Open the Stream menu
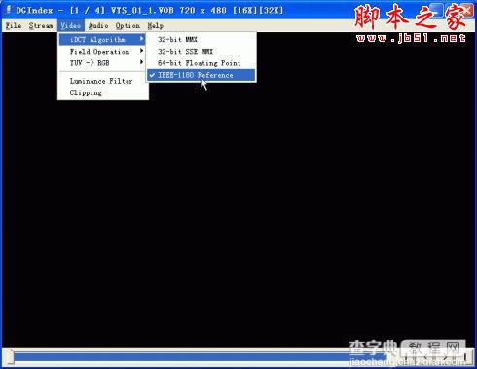This screenshot has width=477, height=369. point(41,25)
